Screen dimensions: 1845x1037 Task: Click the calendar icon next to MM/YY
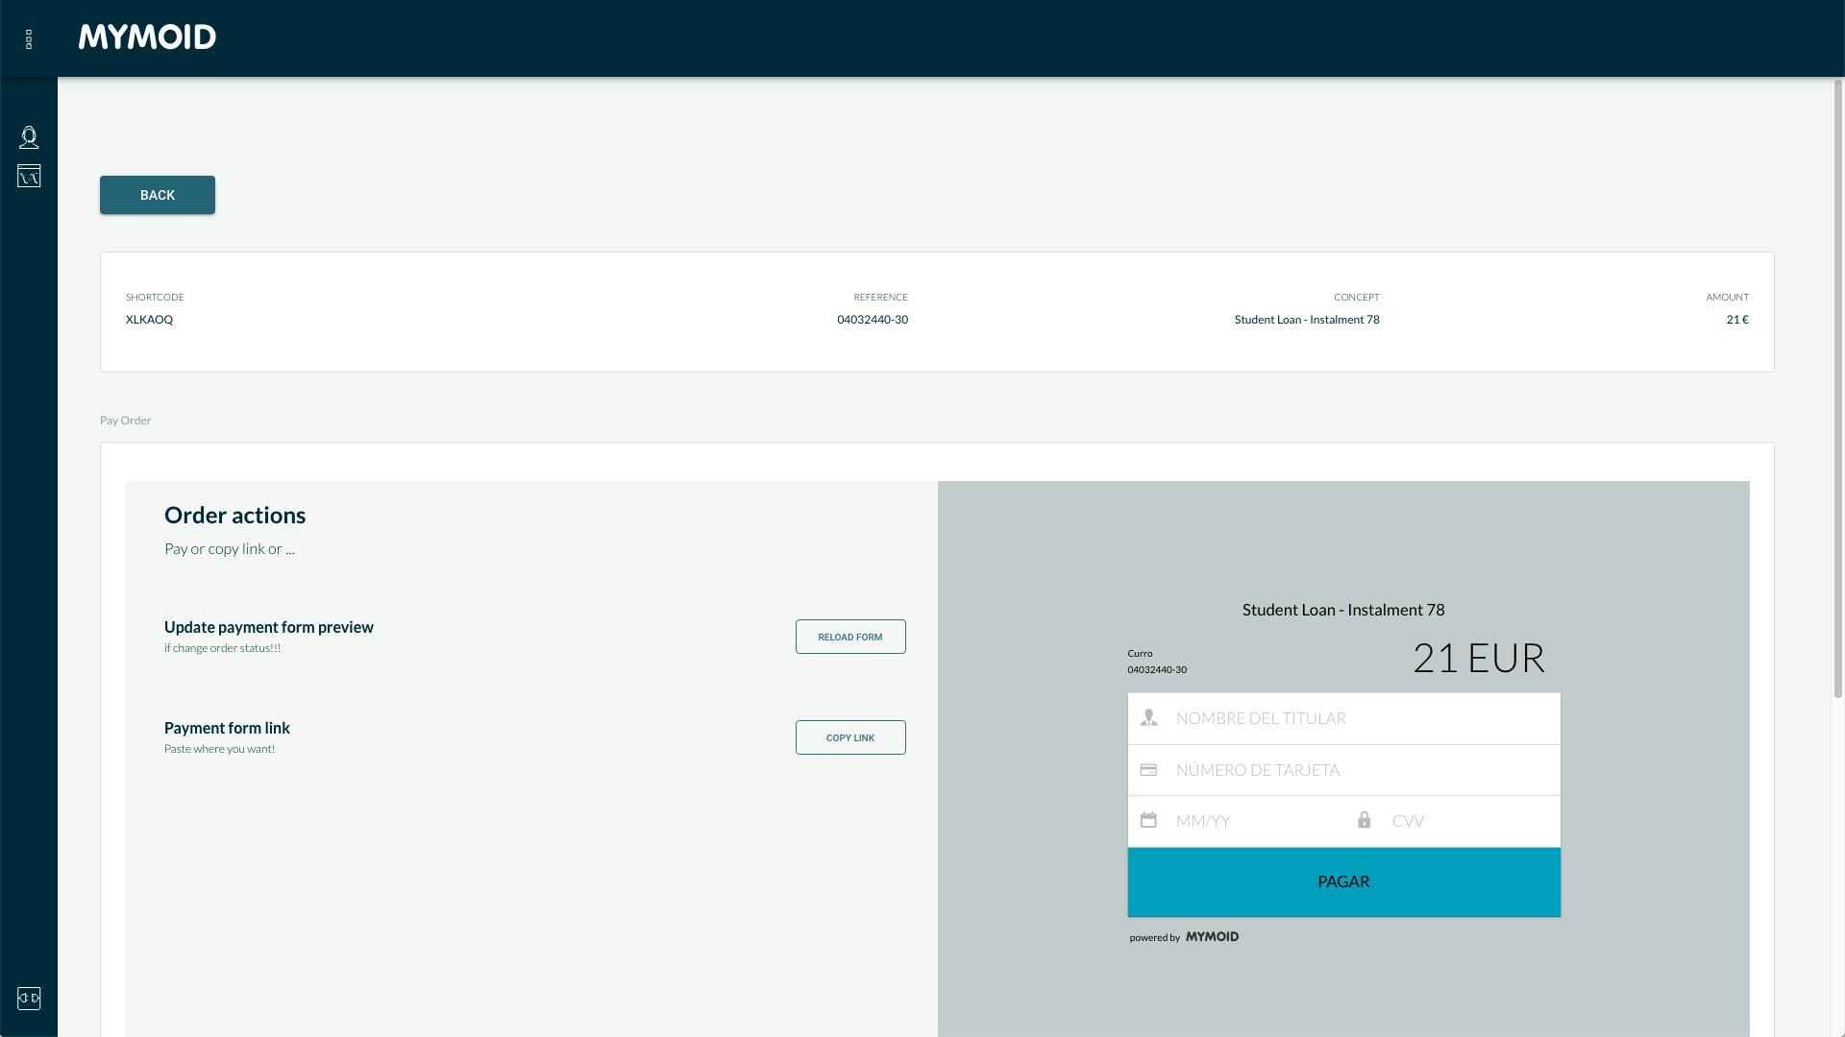(x=1149, y=820)
